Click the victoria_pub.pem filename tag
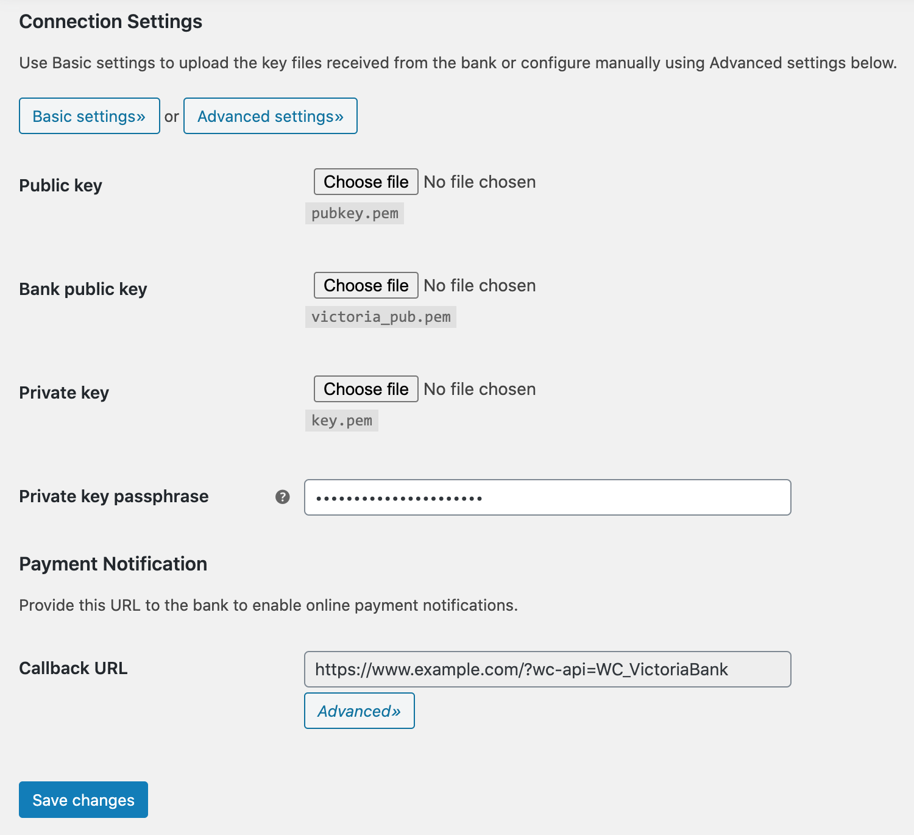Viewport: 914px width, 835px height. (x=381, y=317)
